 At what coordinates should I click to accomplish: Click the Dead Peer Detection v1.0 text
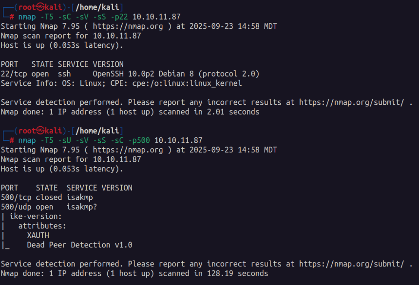79,245
